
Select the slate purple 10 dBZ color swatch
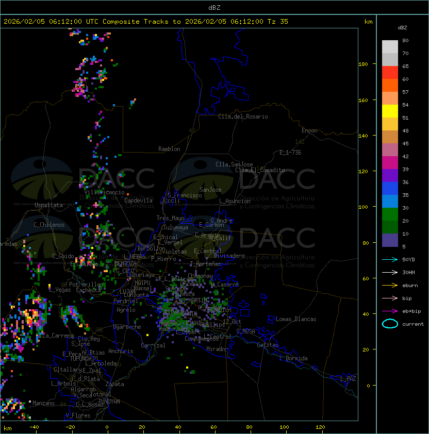(390, 240)
